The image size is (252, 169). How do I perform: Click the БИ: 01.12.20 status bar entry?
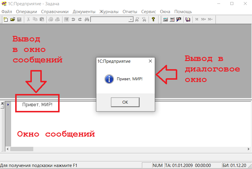pyautogui.click(x=234, y=165)
